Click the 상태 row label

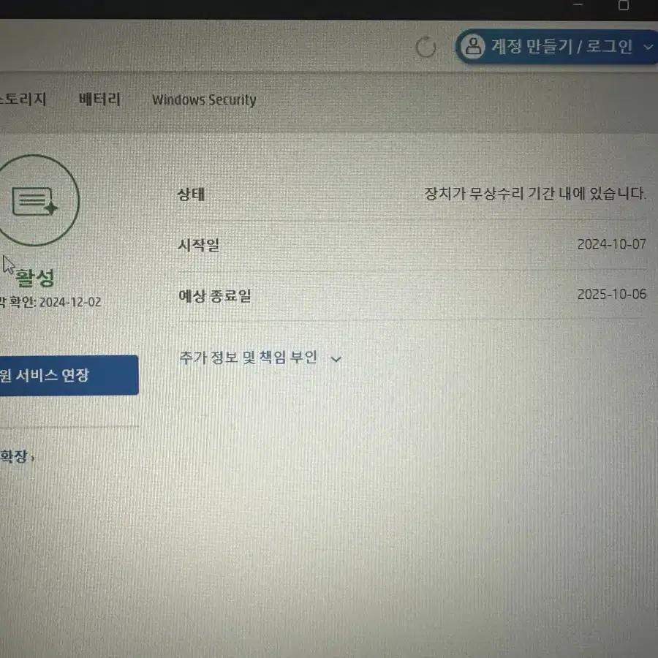point(191,194)
